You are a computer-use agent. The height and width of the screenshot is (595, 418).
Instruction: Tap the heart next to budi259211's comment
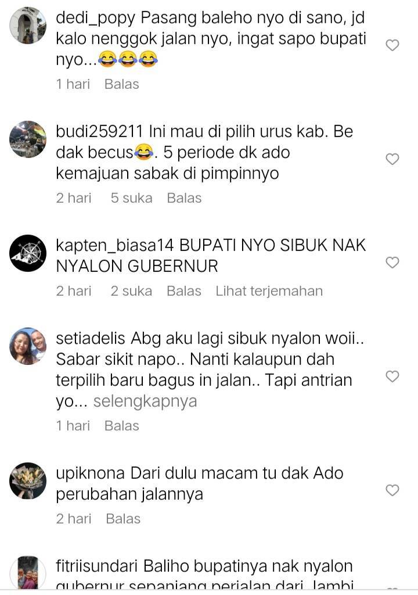pos(392,159)
